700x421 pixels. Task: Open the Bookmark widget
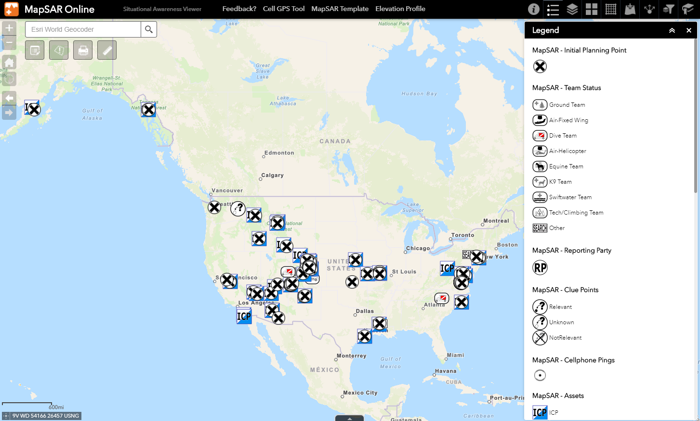tap(688, 9)
